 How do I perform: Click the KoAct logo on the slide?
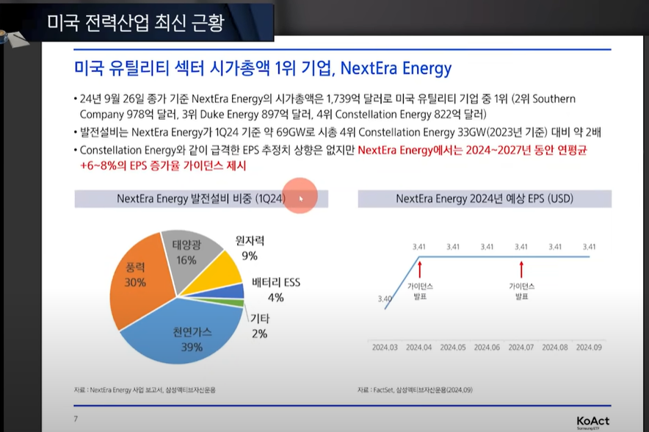(x=592, y=422)
